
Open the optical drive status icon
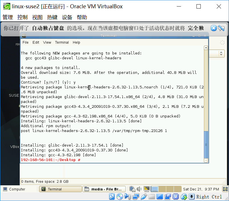(120, 197)
